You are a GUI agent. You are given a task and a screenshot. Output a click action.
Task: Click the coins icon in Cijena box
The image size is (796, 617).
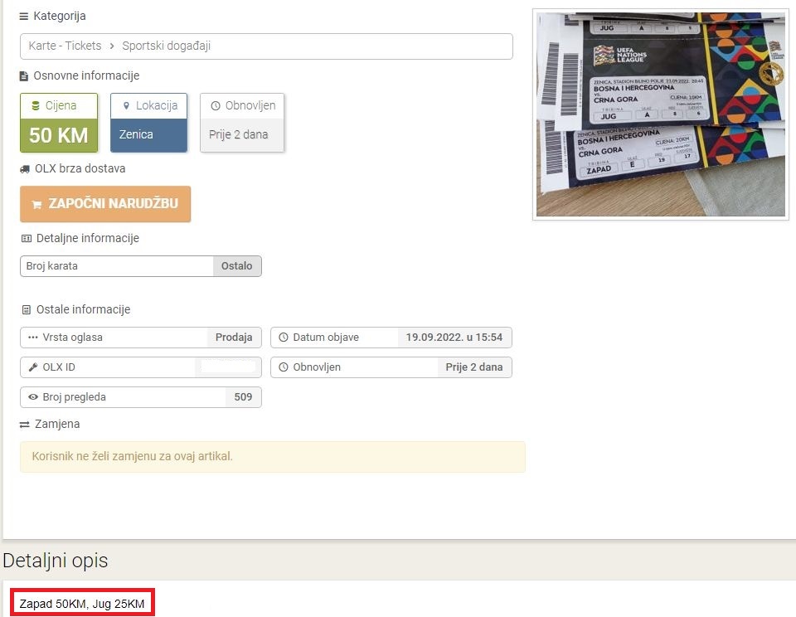click(x=35, y=106)
